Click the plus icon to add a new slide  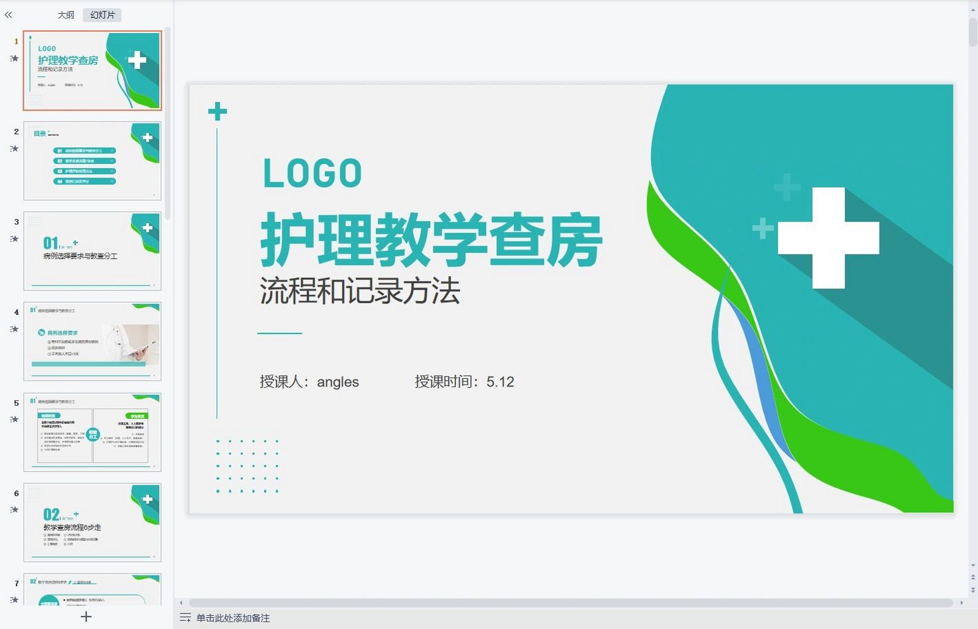pos(87,617)
